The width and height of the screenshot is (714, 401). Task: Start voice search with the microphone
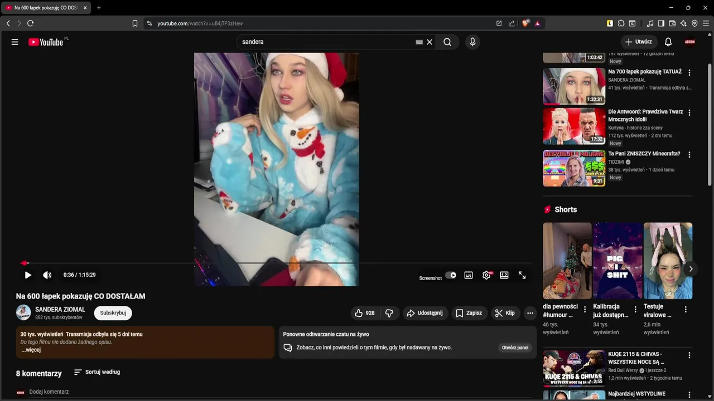coord(472,42)
